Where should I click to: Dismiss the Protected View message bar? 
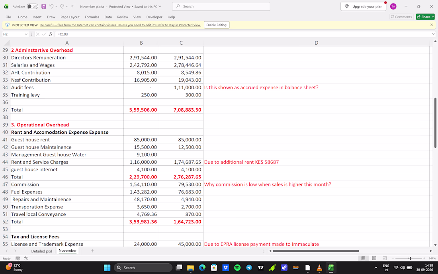click(x=432, y=25)
